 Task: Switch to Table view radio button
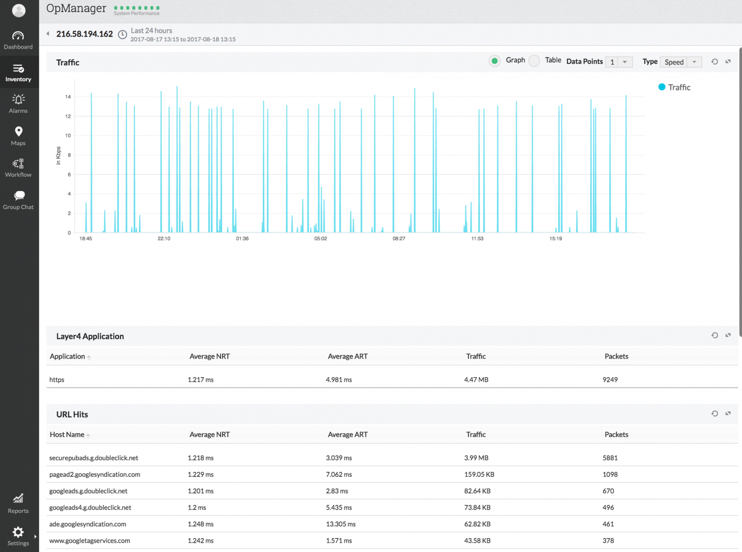[534, 61]
